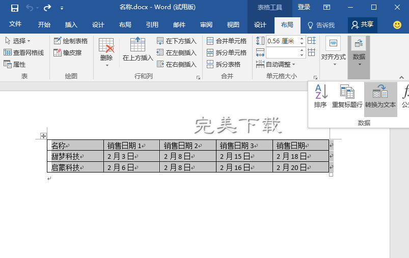Open the Customize Quick Access Toolbar dropdown
Viewport: 409px width, 258px height.
coord(62,8)
